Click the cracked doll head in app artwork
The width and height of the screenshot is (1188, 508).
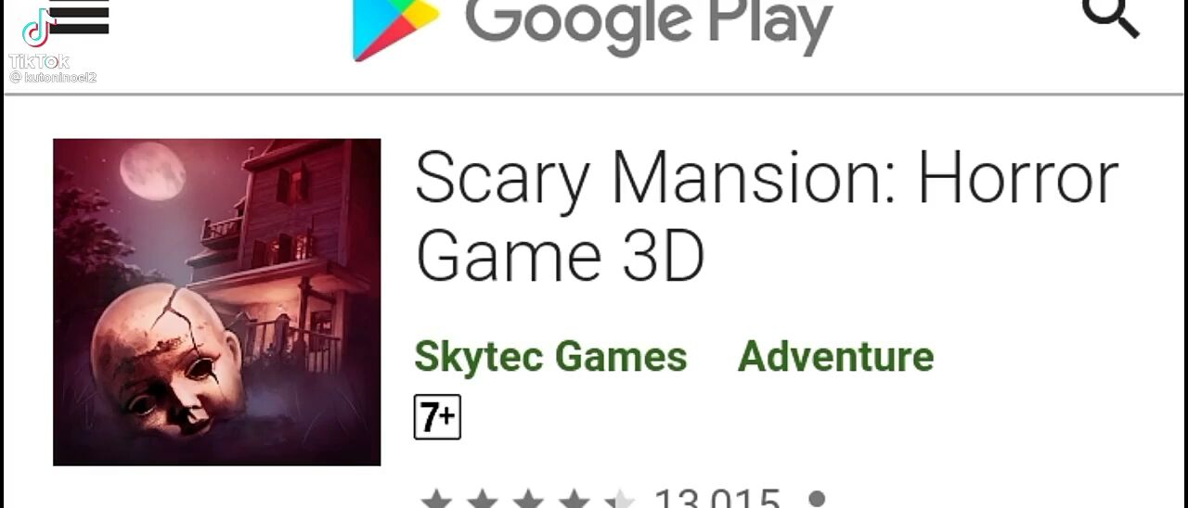[169, 360]
